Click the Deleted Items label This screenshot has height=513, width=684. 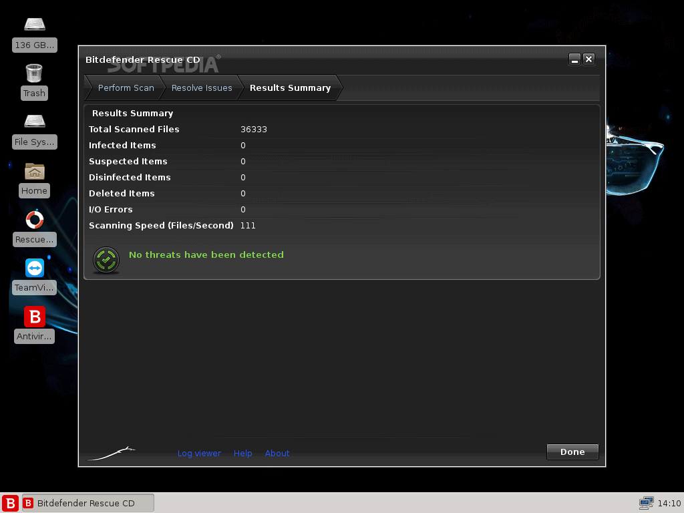tap(122, 193)
